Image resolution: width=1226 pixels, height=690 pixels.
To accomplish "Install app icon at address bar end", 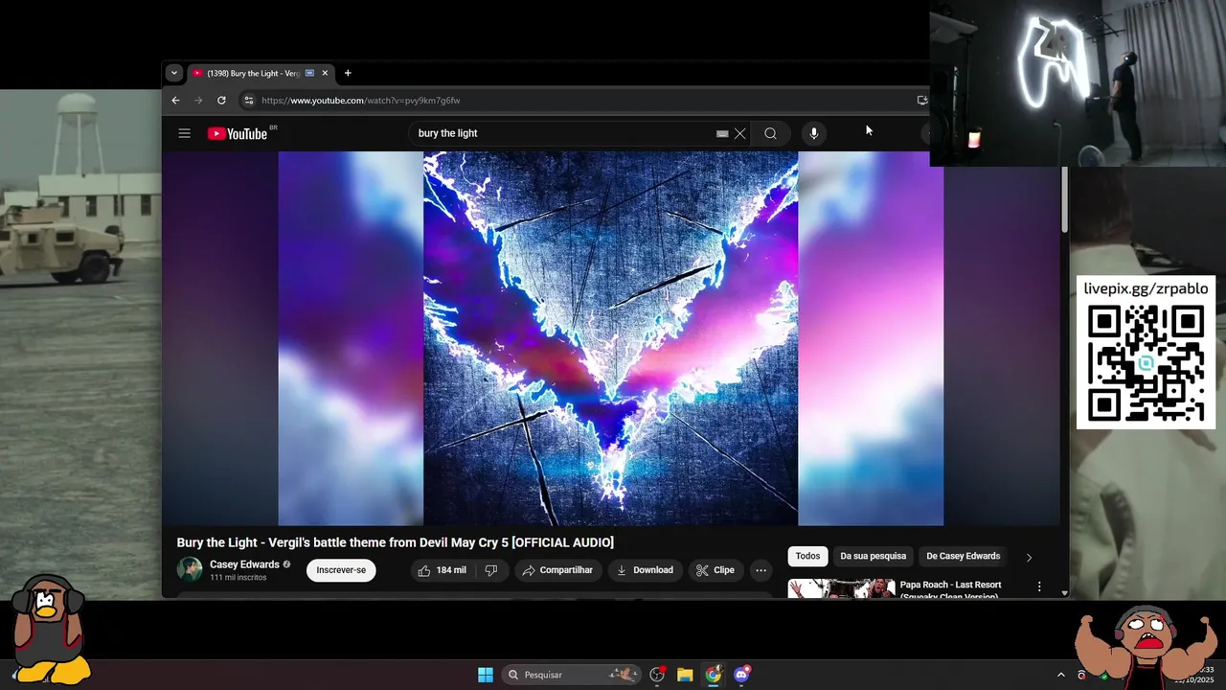I will click(x=921, y=100).
